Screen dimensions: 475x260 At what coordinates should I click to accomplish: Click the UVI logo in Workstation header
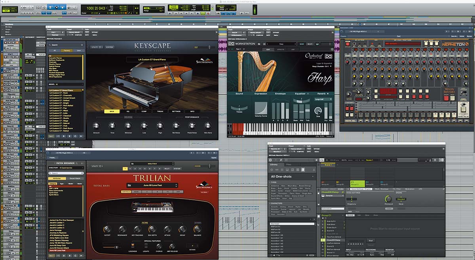click(232, 44)
